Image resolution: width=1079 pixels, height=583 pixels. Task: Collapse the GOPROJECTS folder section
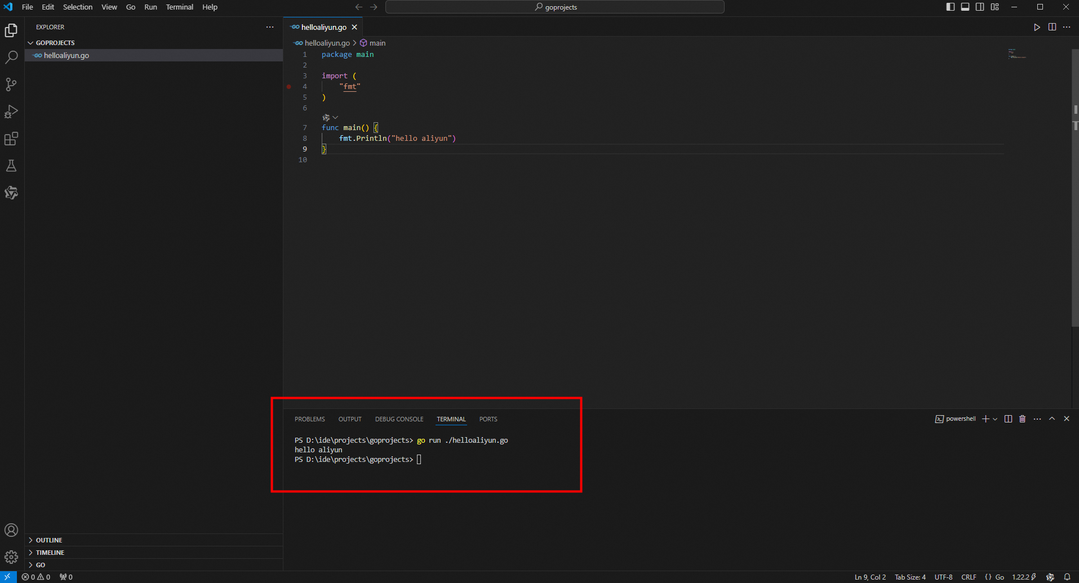pyautogui.click(x=153, y=43)
